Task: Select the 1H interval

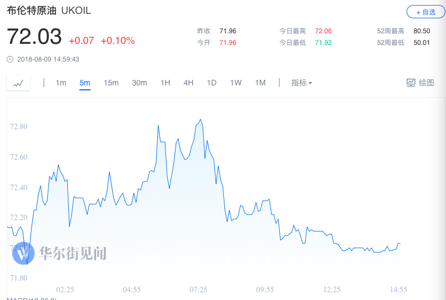Action: pos(166,83)
